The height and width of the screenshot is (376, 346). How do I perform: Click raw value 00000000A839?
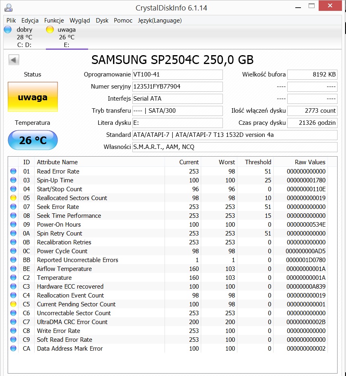point(306,287)
